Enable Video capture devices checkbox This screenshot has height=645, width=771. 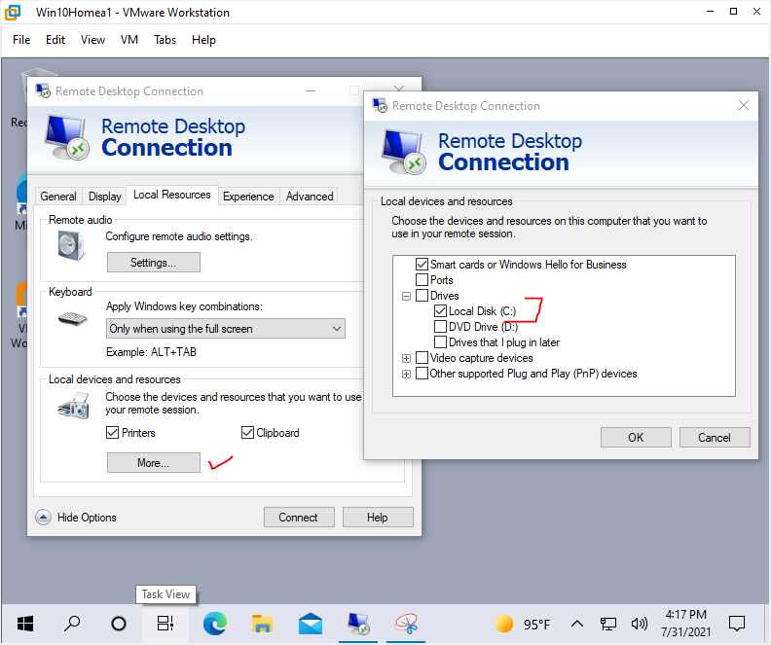pos(422,358)
